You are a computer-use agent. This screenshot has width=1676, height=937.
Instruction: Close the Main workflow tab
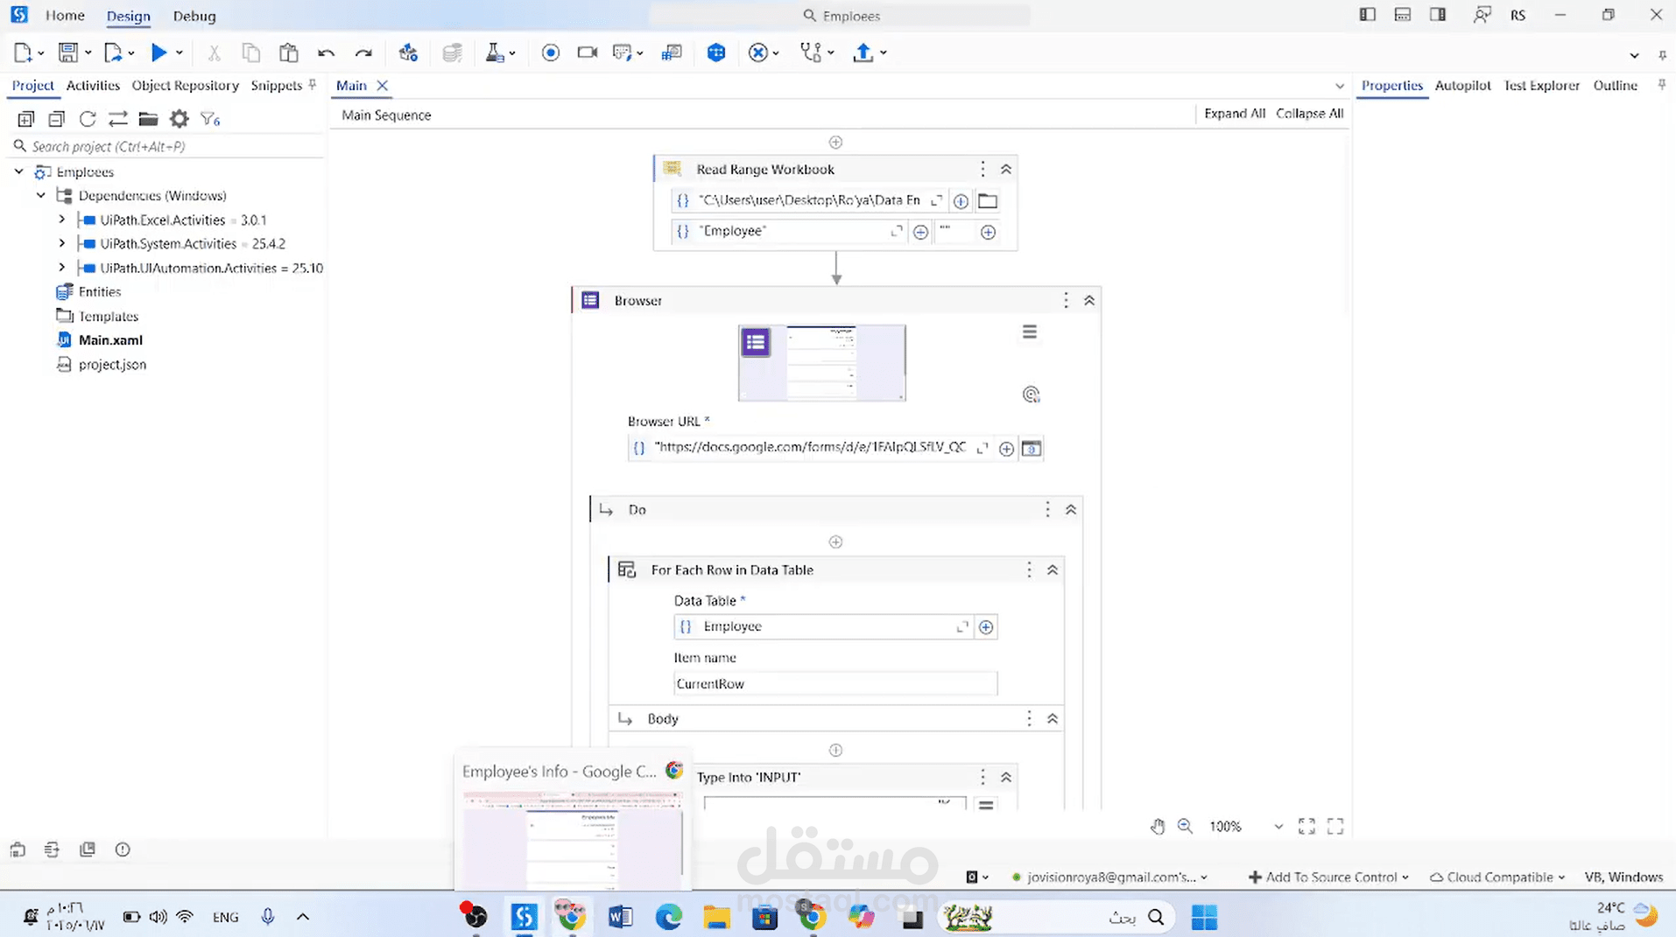pos(383,86)
